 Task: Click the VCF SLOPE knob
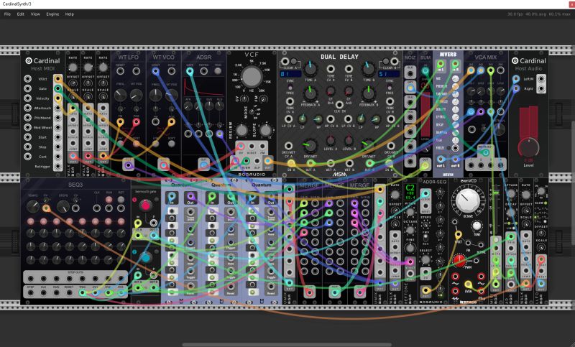265,130
